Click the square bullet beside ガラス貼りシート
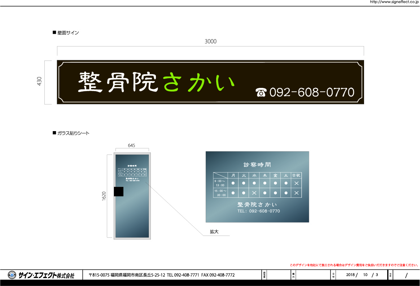Screen dimensions: 420x286 [x=54, y=133]
